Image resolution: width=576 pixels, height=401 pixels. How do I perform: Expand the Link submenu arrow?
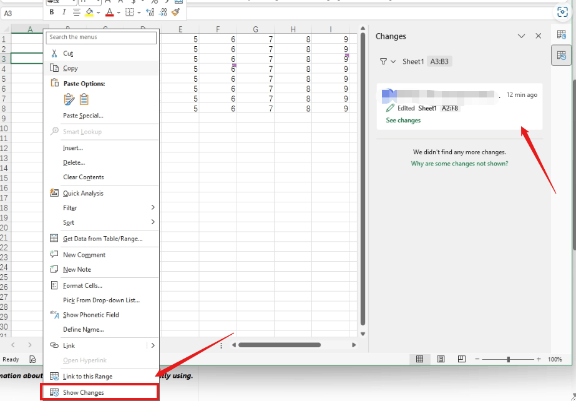153,345
